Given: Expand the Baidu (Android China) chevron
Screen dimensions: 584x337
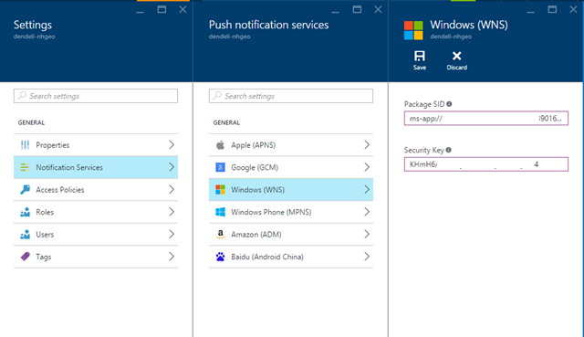Looking at the screenshot, I should coord(367,257).
